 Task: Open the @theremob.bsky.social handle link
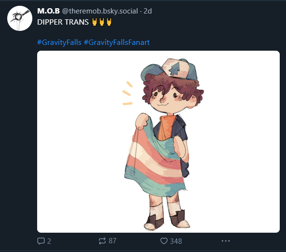tap(100, 11)
